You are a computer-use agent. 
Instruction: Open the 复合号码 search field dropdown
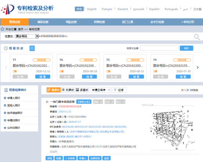tap(37, 36)
